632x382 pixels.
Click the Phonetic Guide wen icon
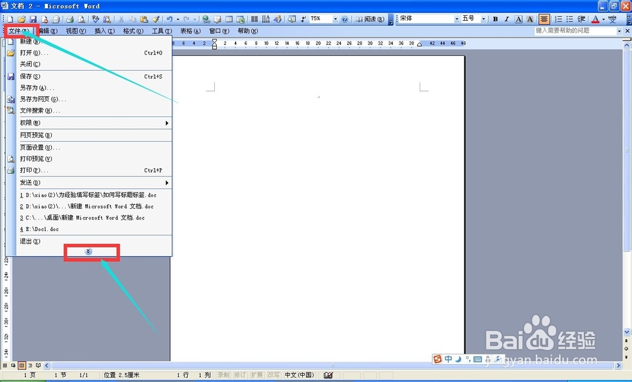pos(612,19)
